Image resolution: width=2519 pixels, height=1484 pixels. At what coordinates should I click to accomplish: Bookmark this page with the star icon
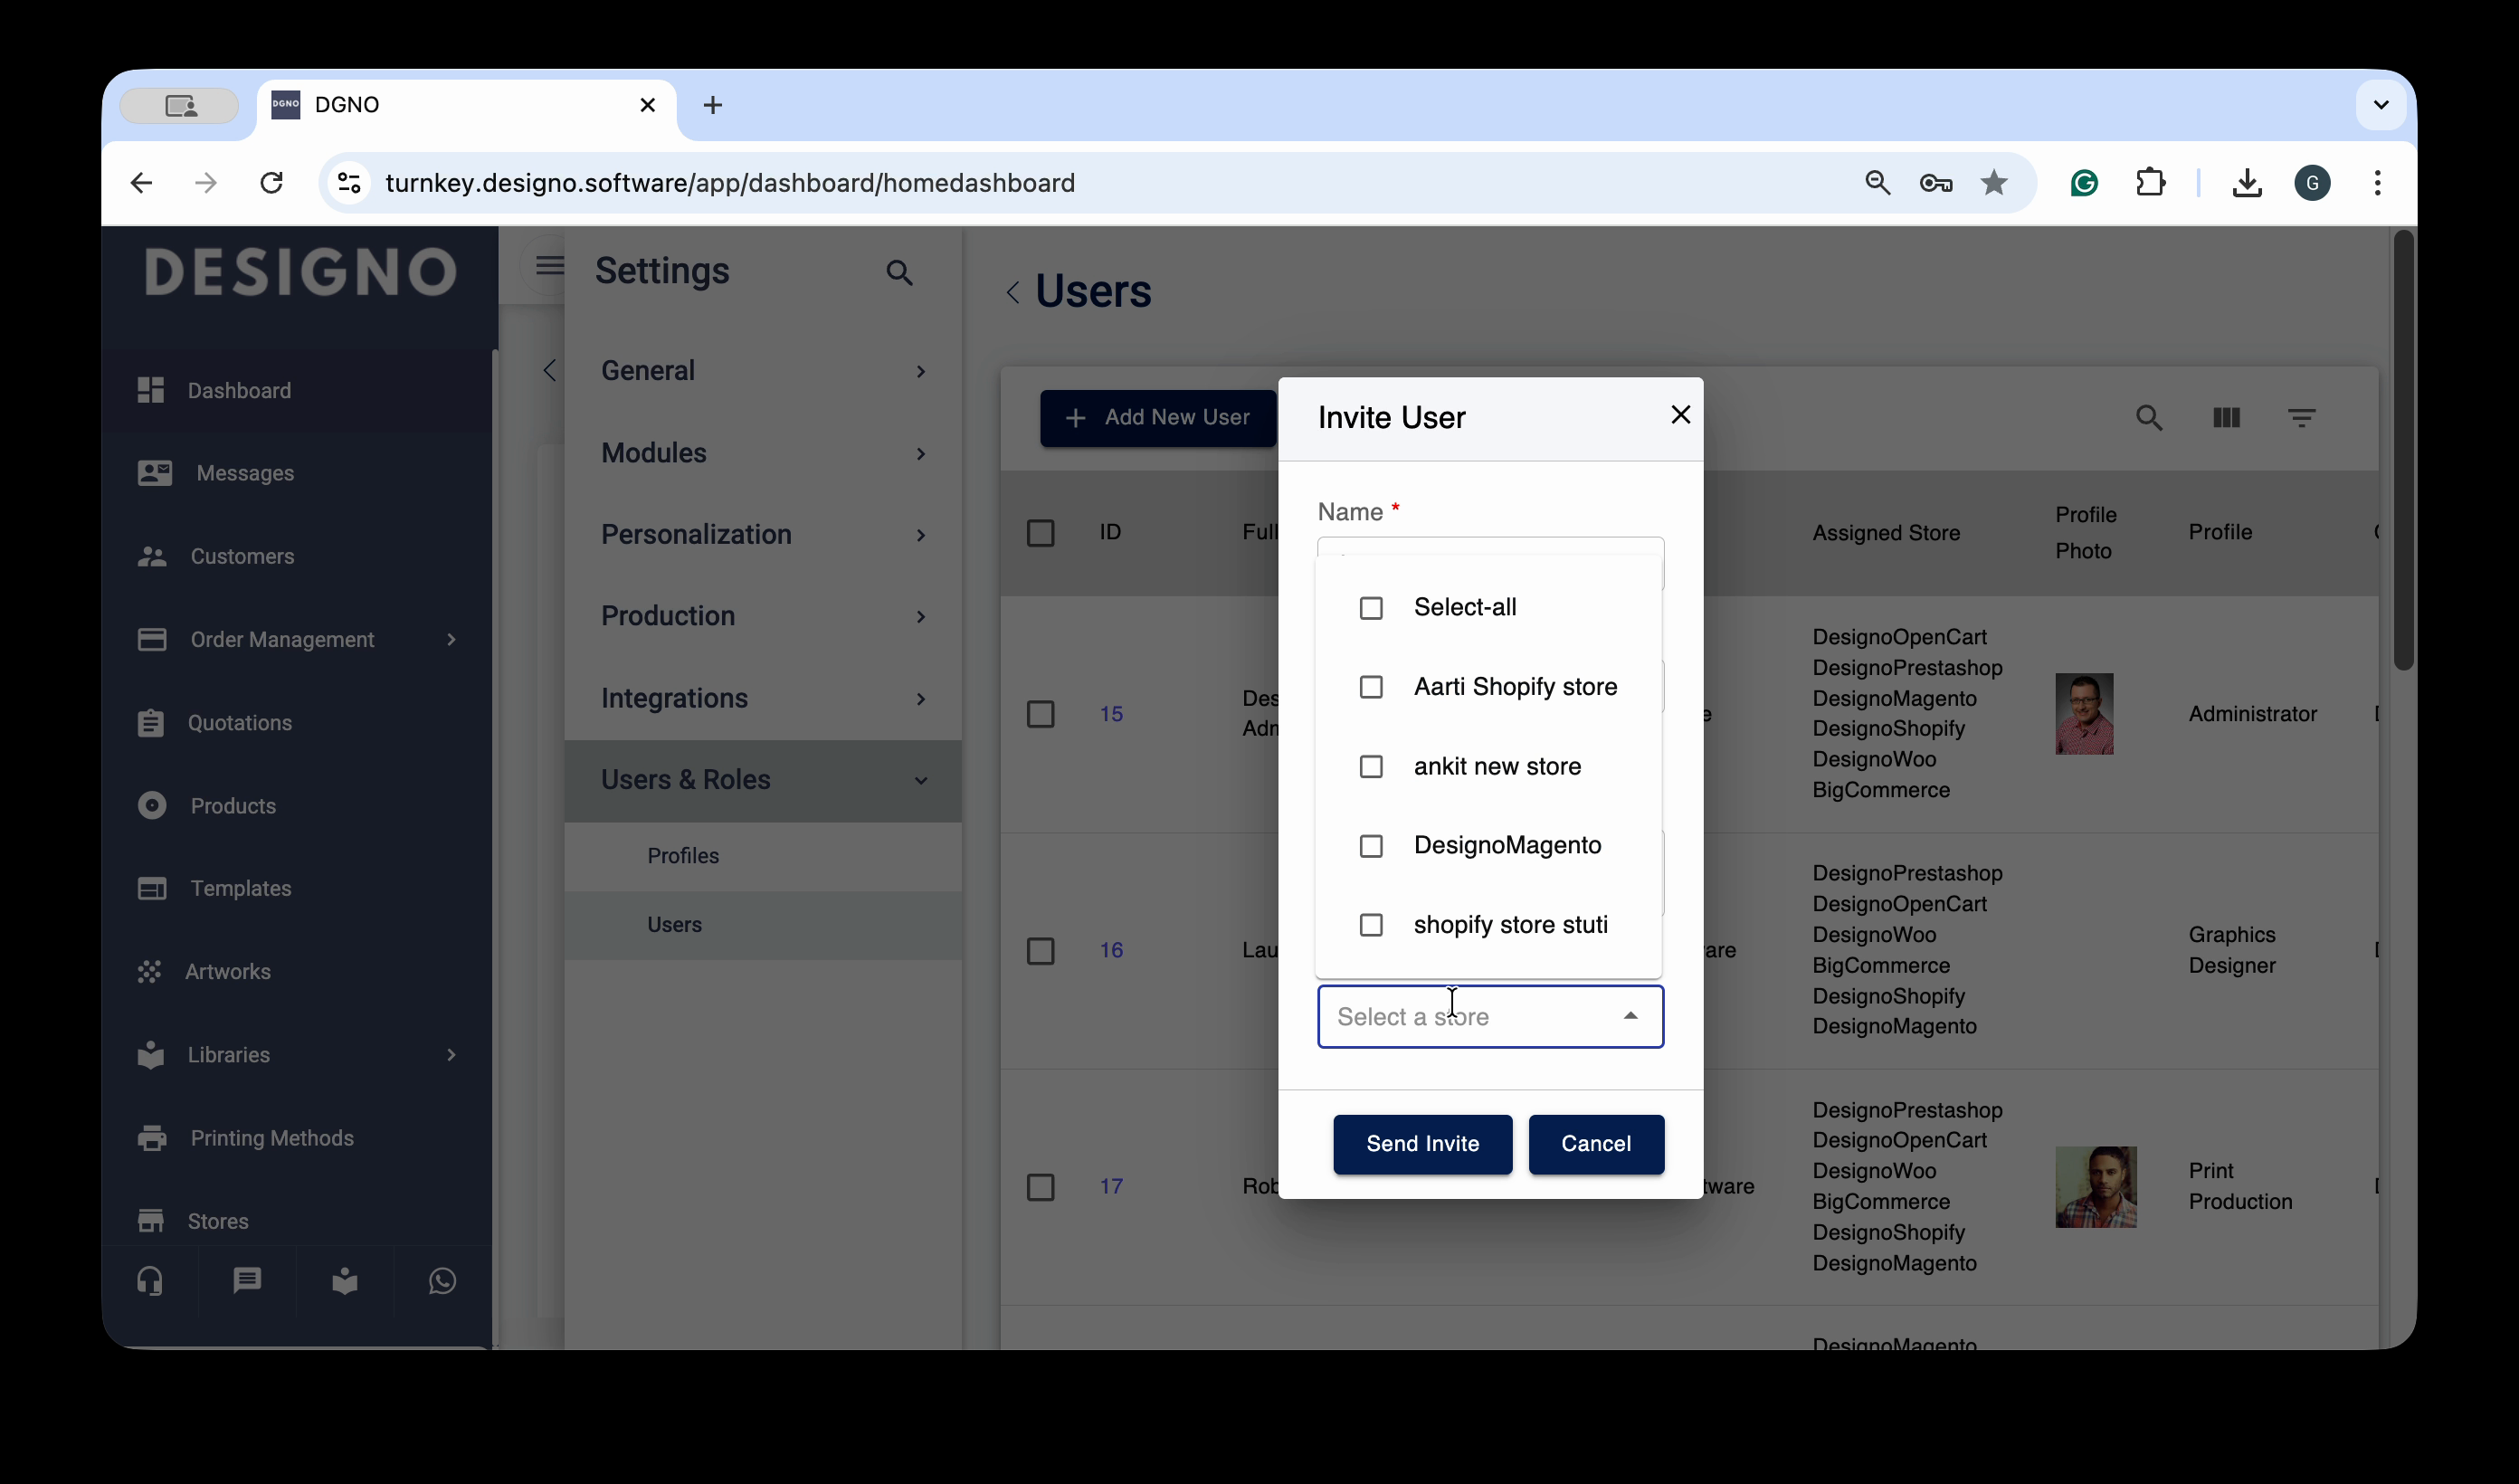(1994, 183)
